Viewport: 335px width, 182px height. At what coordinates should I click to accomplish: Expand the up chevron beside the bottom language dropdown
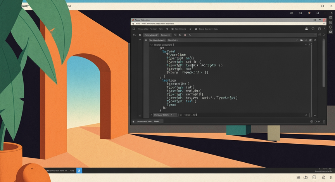pos(151,115)
